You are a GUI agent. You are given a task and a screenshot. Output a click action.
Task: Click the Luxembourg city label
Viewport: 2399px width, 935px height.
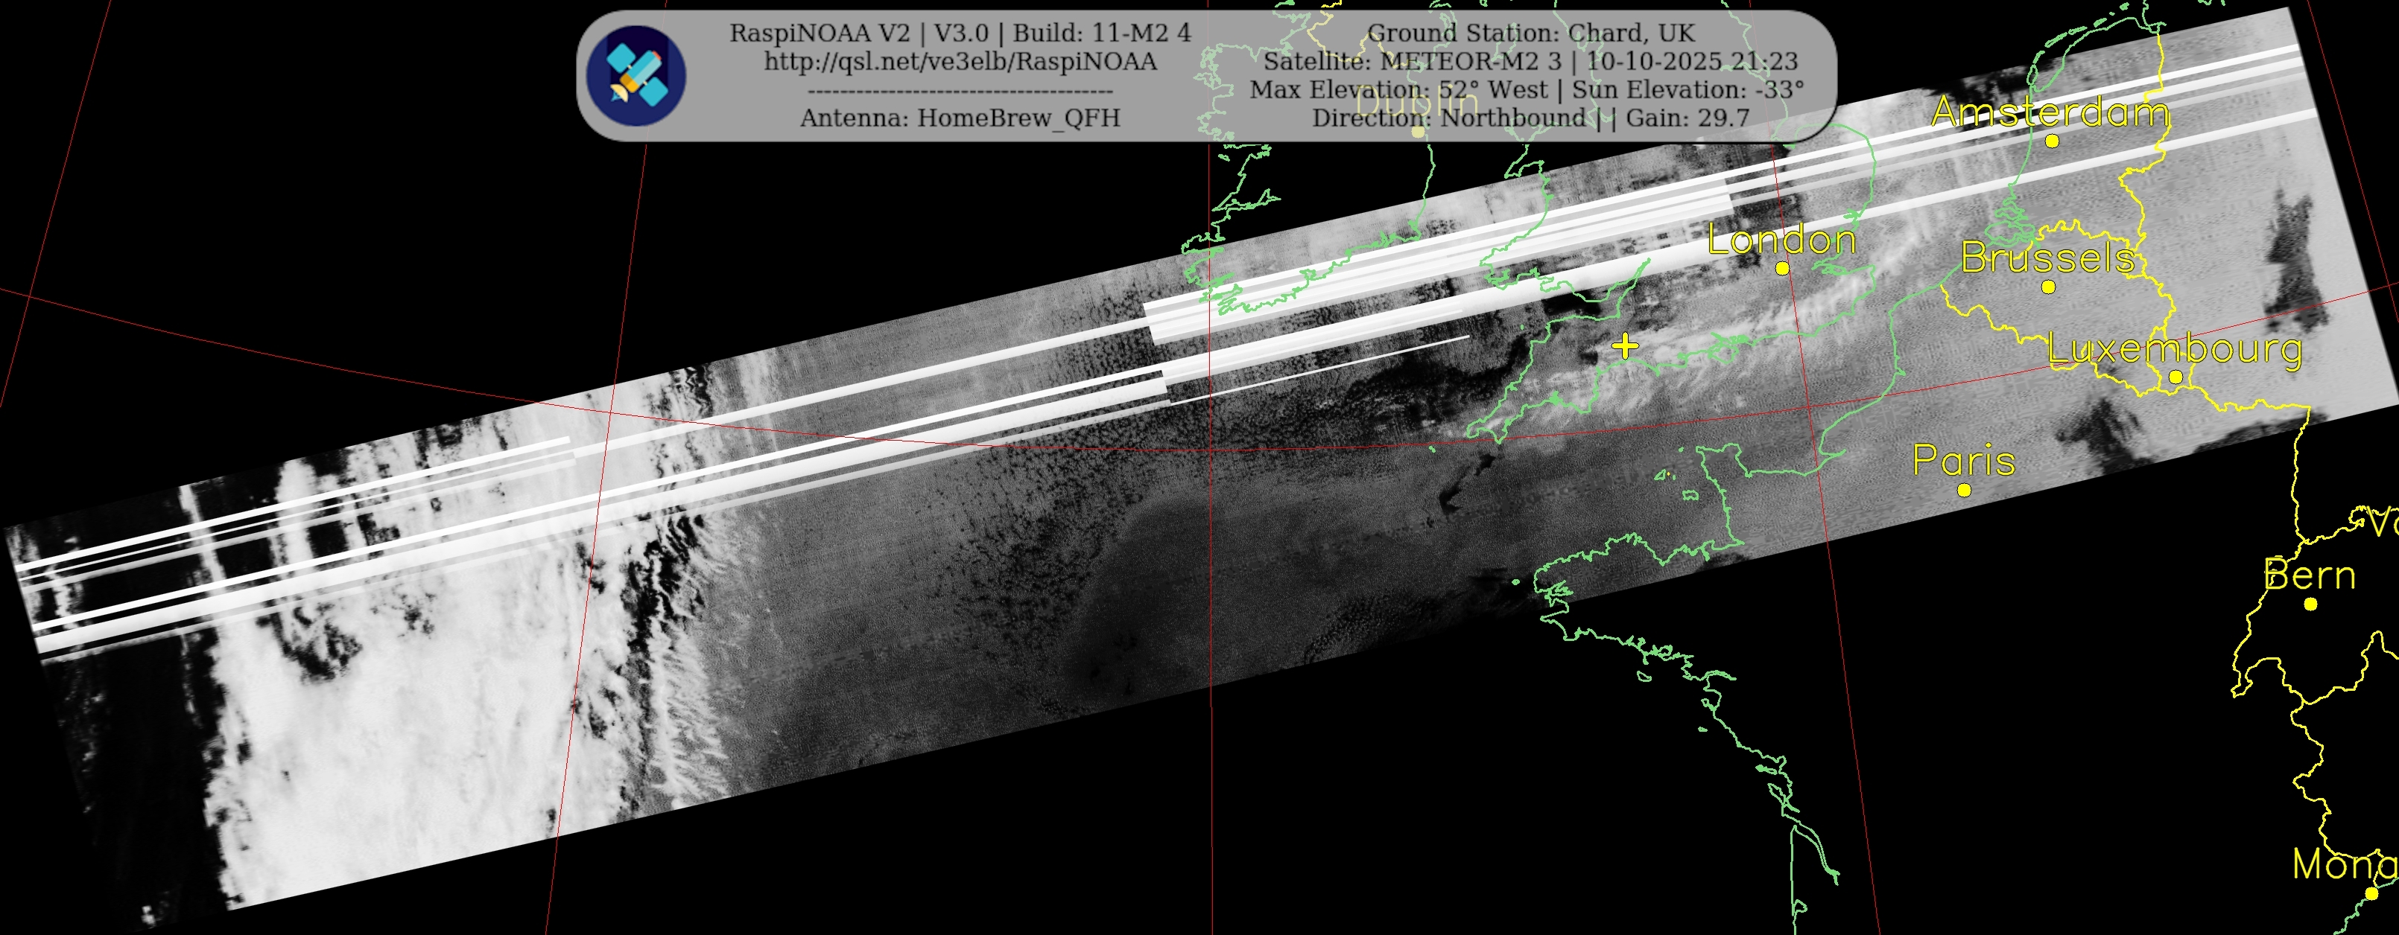click(x=2175, y=349)
